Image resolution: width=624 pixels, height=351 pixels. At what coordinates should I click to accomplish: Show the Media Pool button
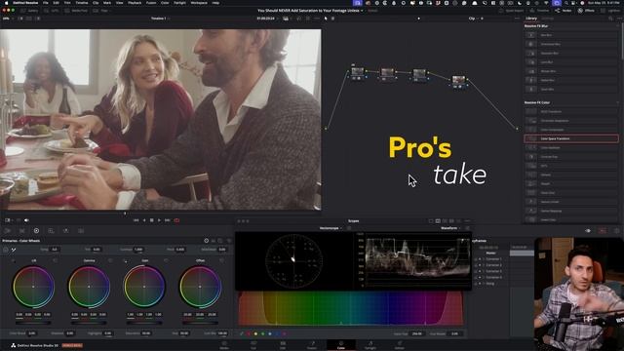point(77,11)
